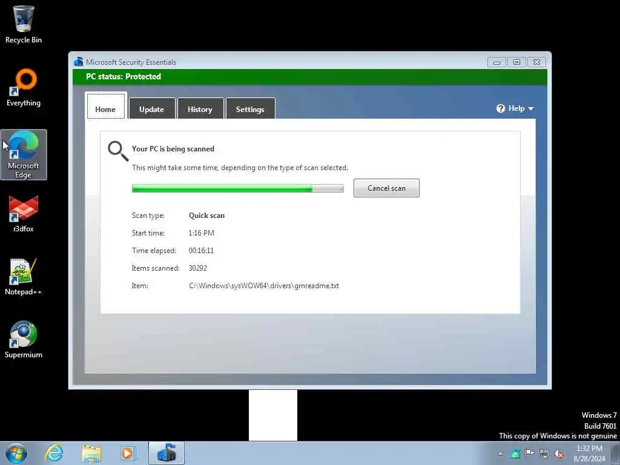Launch the Everything search shortcut
The height and width of the screenshot is (465, 620).
point(24,88)
